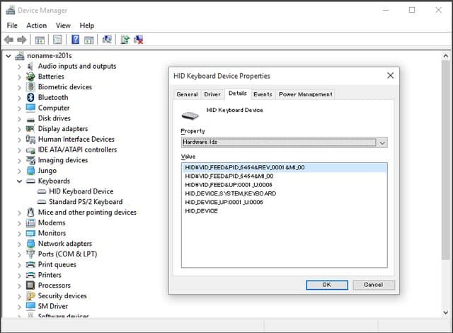Open the Action menu
Screen dimensions: 453x333
click(x=36, y=26)
